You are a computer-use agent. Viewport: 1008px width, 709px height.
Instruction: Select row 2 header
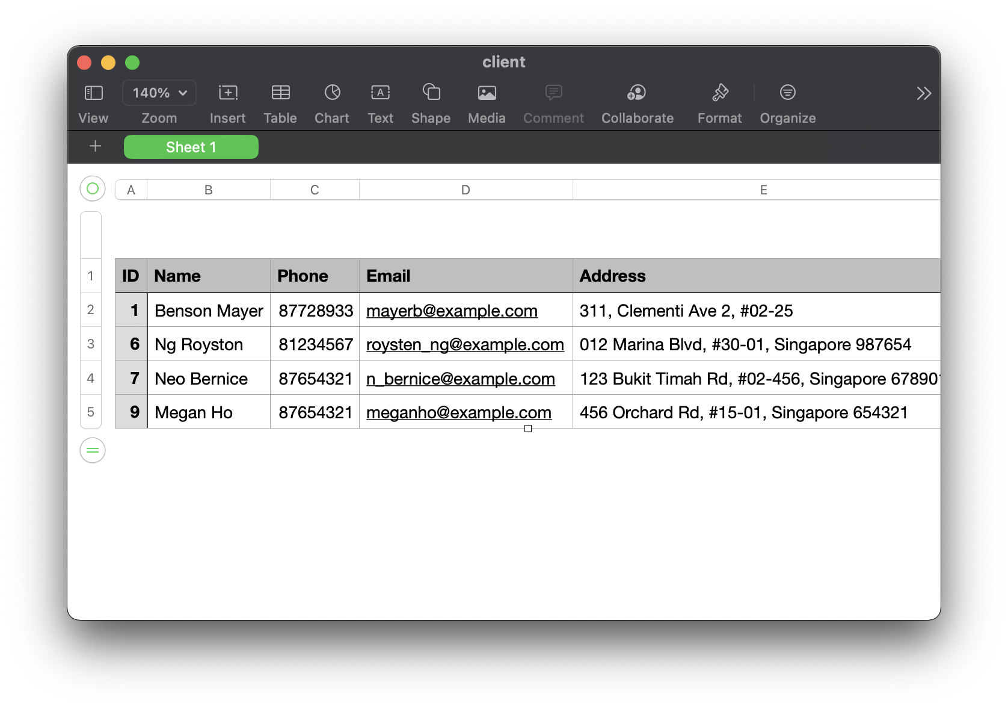coord(91,310)
